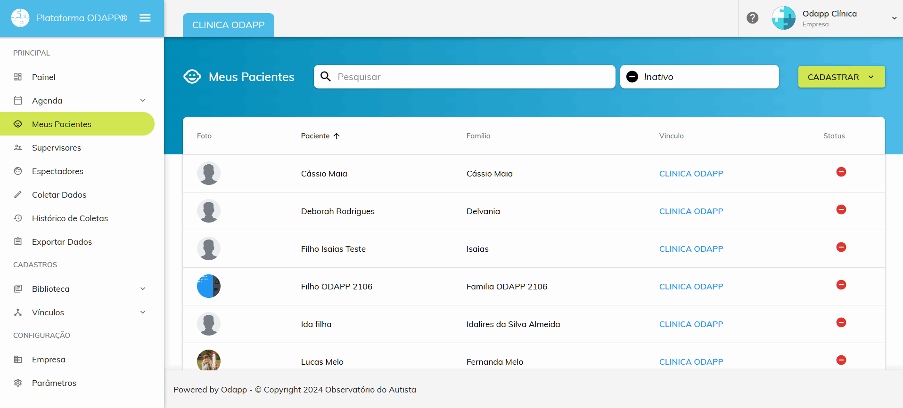Click the Status column header
The image size is (903, 408).
tap(834, 136)
